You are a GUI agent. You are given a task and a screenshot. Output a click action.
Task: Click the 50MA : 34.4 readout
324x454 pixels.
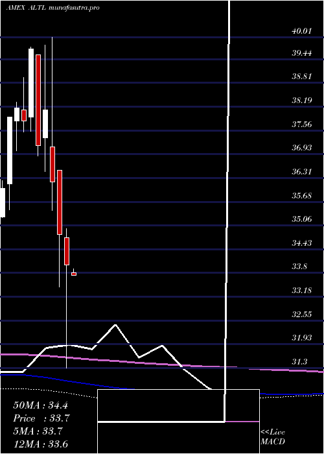click(x=40, y=405)
